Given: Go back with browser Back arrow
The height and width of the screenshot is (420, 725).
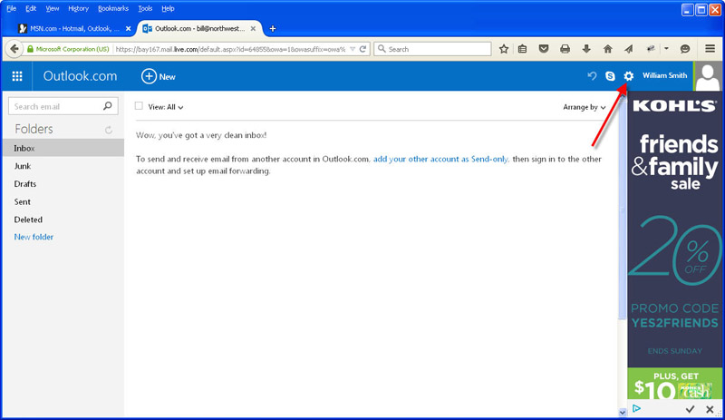Looking at the screenshot, I should [x=14, y=49].
